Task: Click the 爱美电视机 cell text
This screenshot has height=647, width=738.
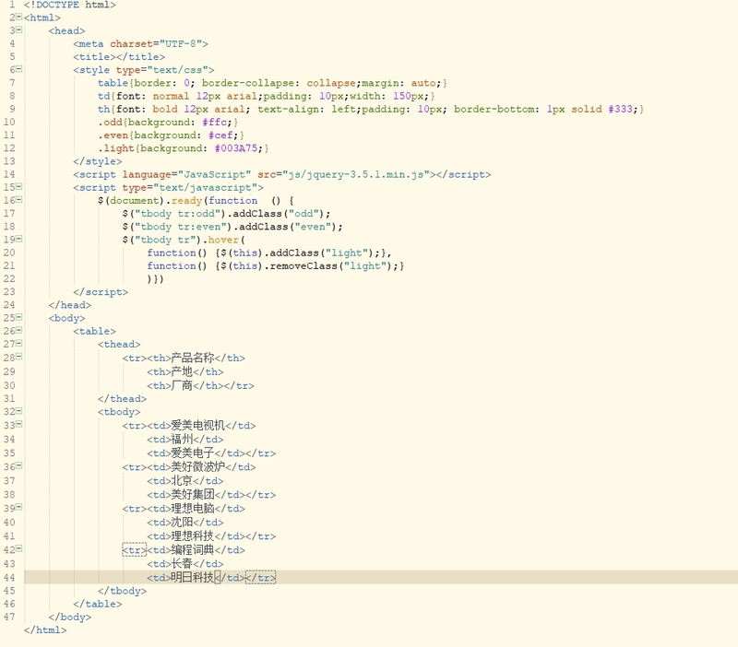Action: tap(197, 426)
